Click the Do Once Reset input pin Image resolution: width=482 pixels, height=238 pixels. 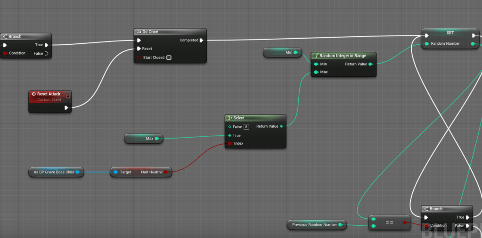coord(139,49)
